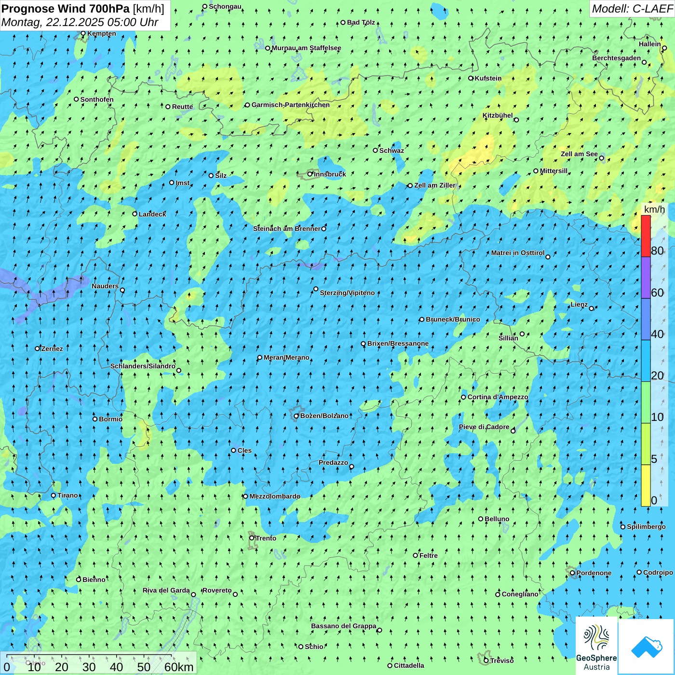Click the Lienz location dot
675x675 pixels.
pos(592,309)
